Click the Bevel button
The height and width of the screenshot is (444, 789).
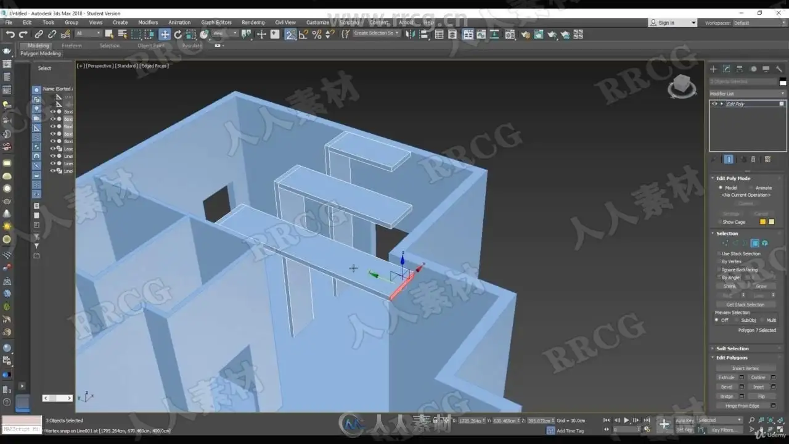pos(727,387)
